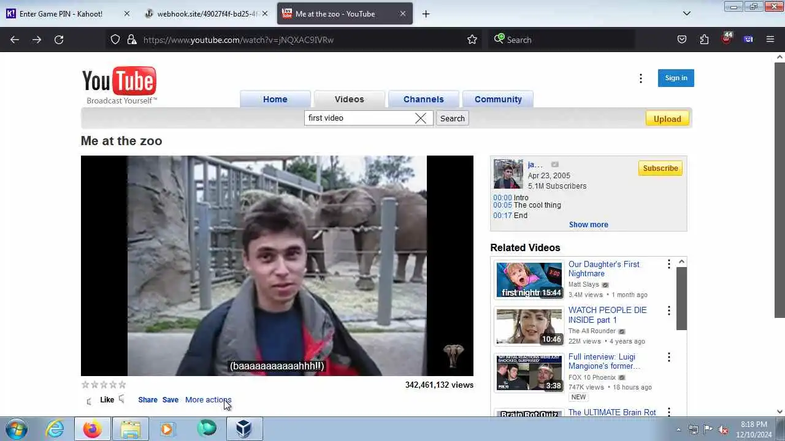
Task: Clear the search box with the X icon
Action: [x=421, y=118]
